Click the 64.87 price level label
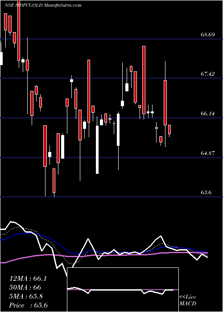223x312 pixels. click(x=207, y=153)
